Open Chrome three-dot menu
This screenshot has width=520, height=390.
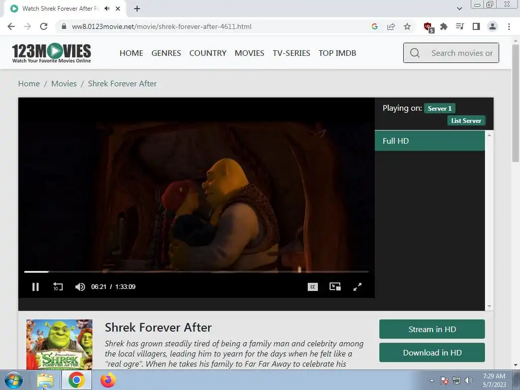pyautogui.click(x=509, y=26)
